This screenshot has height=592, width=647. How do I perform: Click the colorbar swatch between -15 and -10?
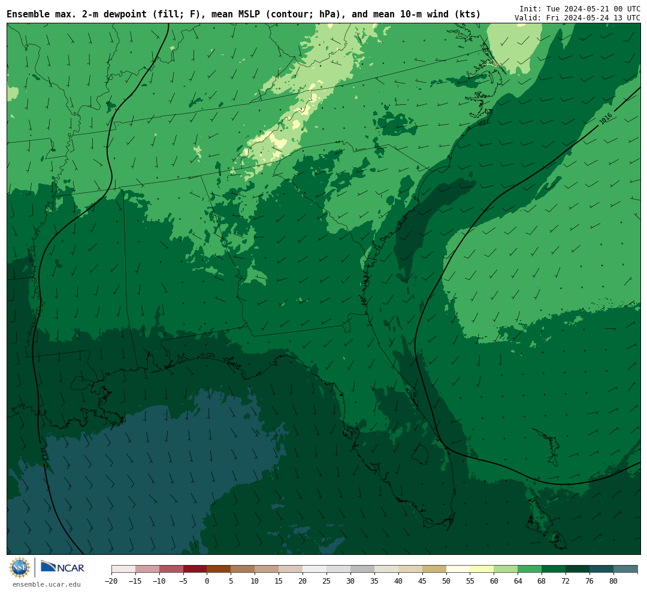coord(147,569)
